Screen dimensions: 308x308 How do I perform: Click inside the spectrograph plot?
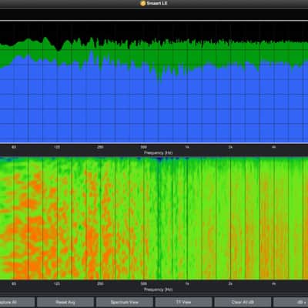coord(154,218)
